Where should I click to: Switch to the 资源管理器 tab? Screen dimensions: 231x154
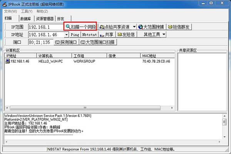45,19
